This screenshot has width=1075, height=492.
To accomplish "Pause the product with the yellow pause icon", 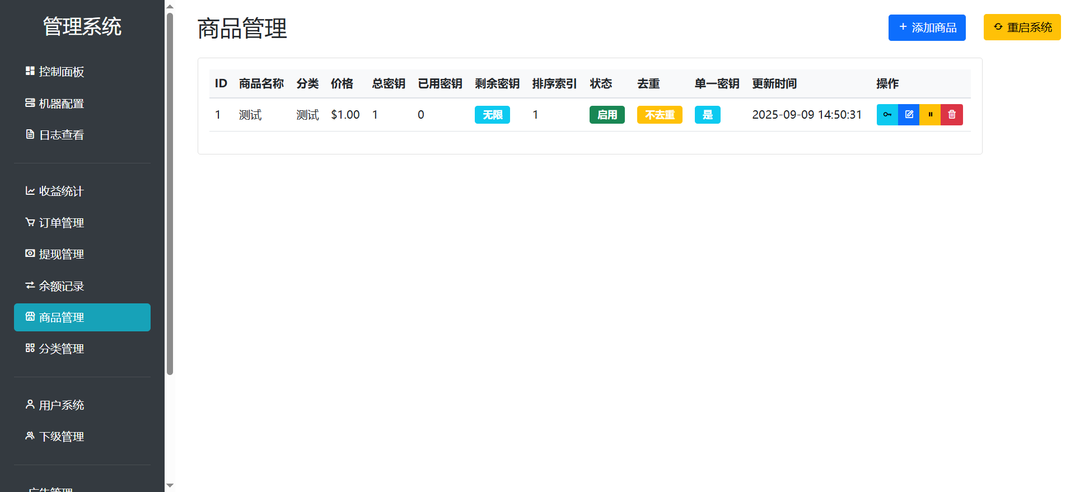I will click(x=930, y=115).
